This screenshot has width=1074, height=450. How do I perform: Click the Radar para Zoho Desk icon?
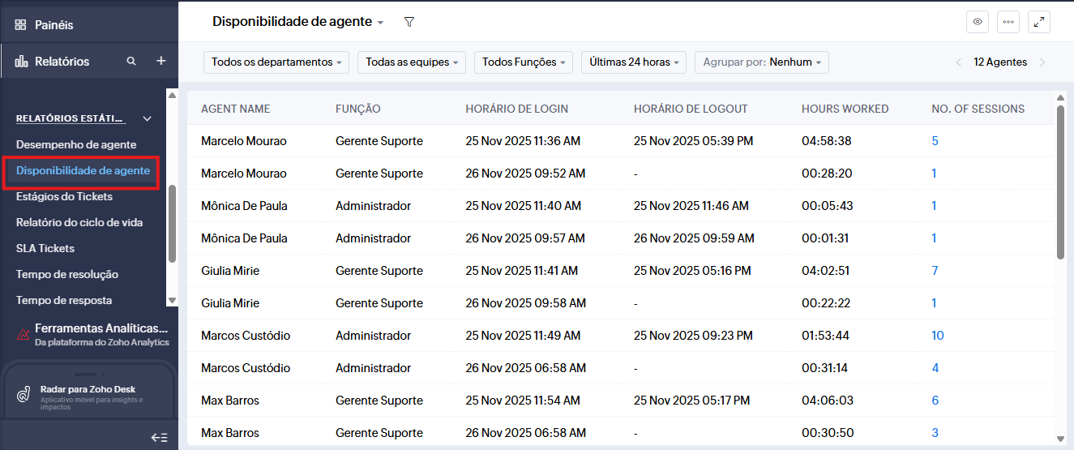pyautogui.click(x=24, y=395)
